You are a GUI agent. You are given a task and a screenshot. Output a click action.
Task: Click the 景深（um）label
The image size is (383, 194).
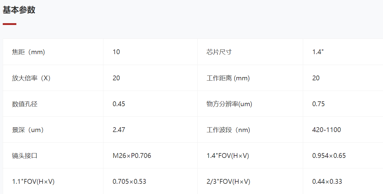click(x=28, y=130)
